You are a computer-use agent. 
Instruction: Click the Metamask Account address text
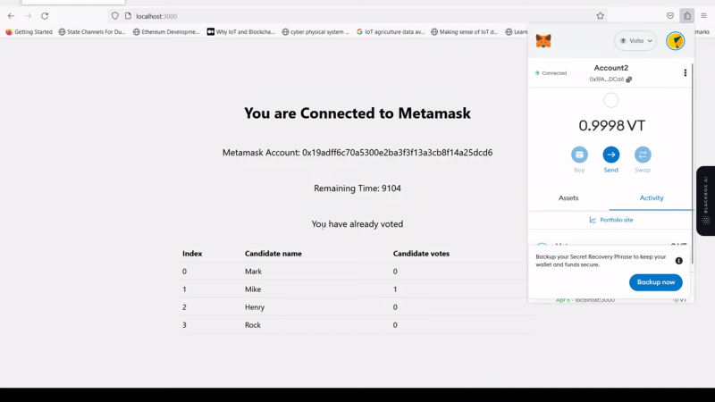click(x=357, y=152)
